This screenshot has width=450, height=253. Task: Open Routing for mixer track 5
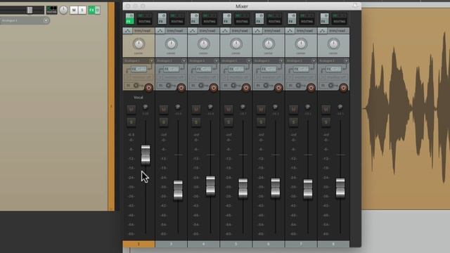pyautogui.click(x=242, y=19)
